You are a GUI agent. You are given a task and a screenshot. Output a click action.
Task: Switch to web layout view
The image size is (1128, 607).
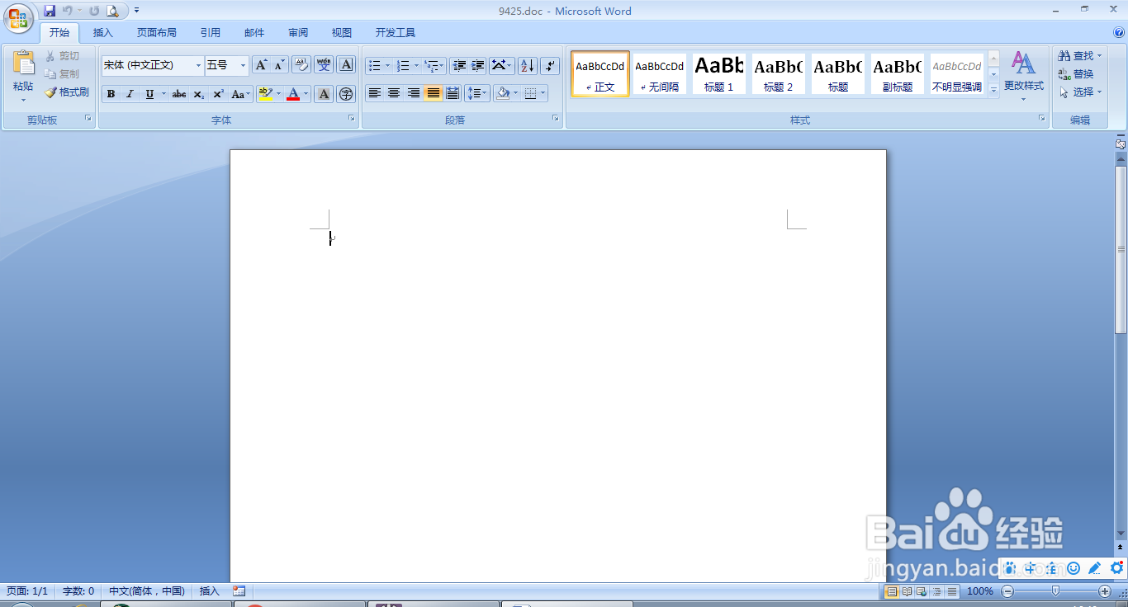922,591
